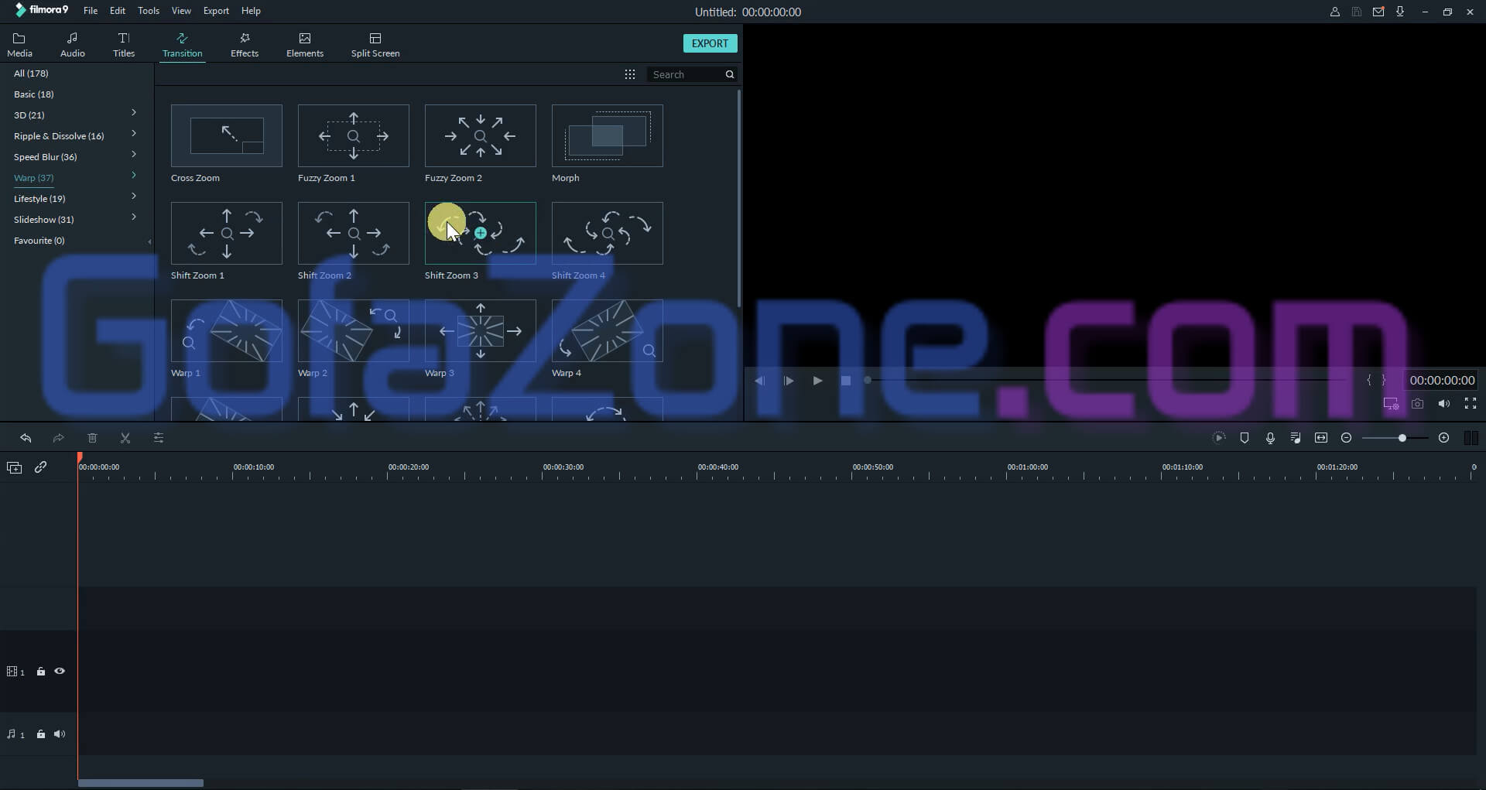1486x790 pixels.
Task: Expand the Speed Blur (36) category
Action: point(134,155)
